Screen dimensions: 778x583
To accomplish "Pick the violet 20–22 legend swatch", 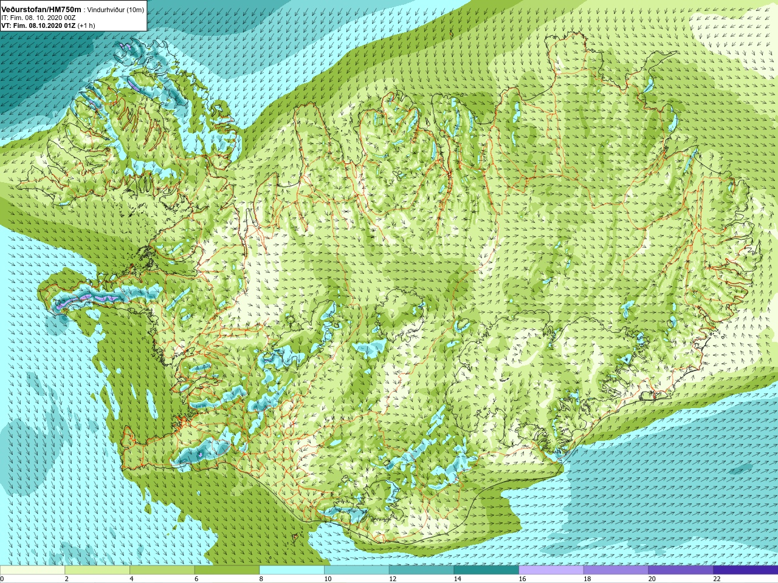I will [680, 570].
